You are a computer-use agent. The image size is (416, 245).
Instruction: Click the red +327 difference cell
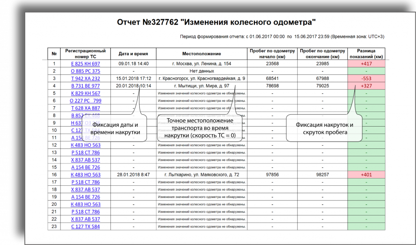coord(366,86)
